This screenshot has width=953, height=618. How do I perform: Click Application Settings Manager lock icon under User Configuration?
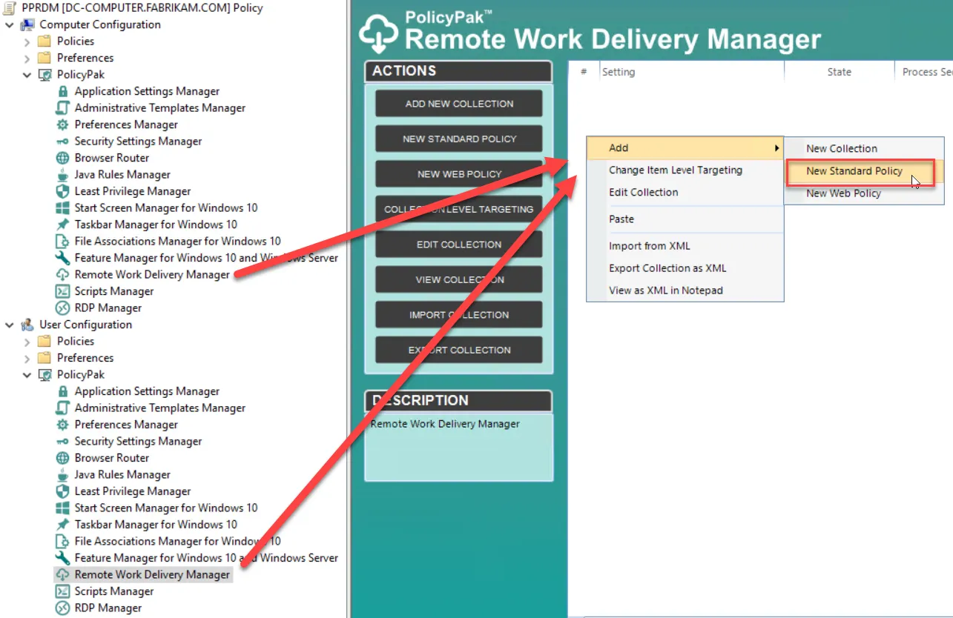pos(63,391)
